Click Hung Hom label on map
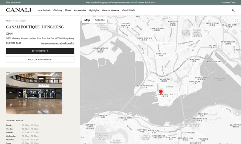 click(194, 82)
